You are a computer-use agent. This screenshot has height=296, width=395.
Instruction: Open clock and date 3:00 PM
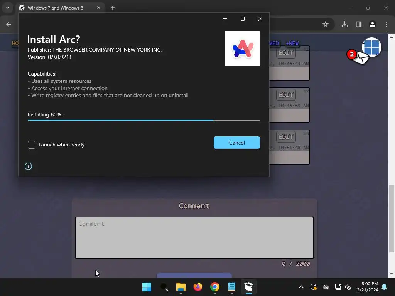click(368, 287)
